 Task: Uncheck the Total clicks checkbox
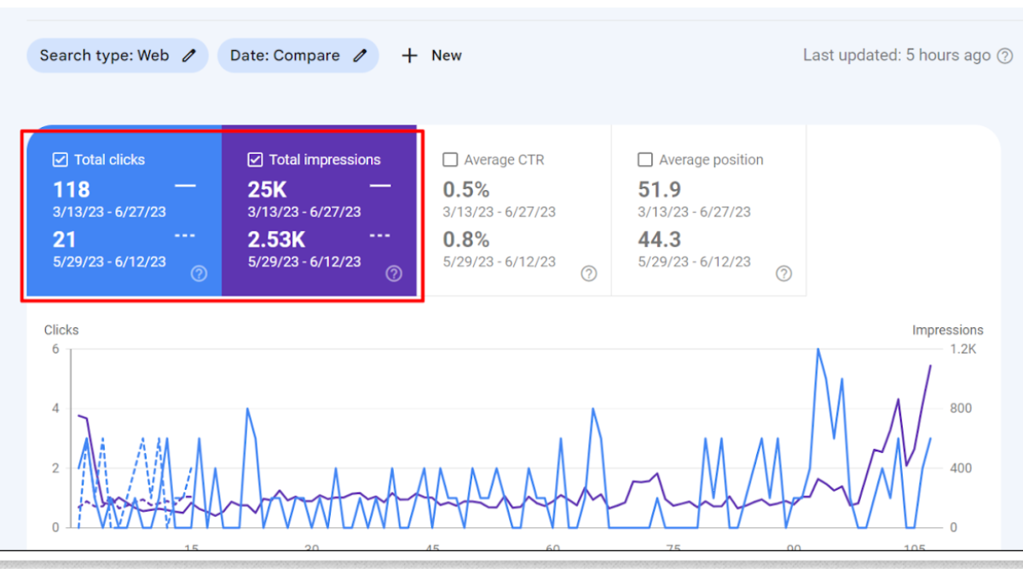click(60, 159)
